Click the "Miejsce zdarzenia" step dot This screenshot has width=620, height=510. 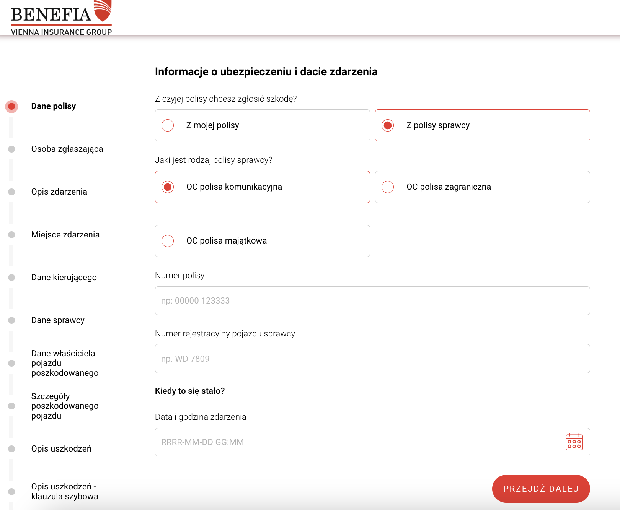point(11,234)
